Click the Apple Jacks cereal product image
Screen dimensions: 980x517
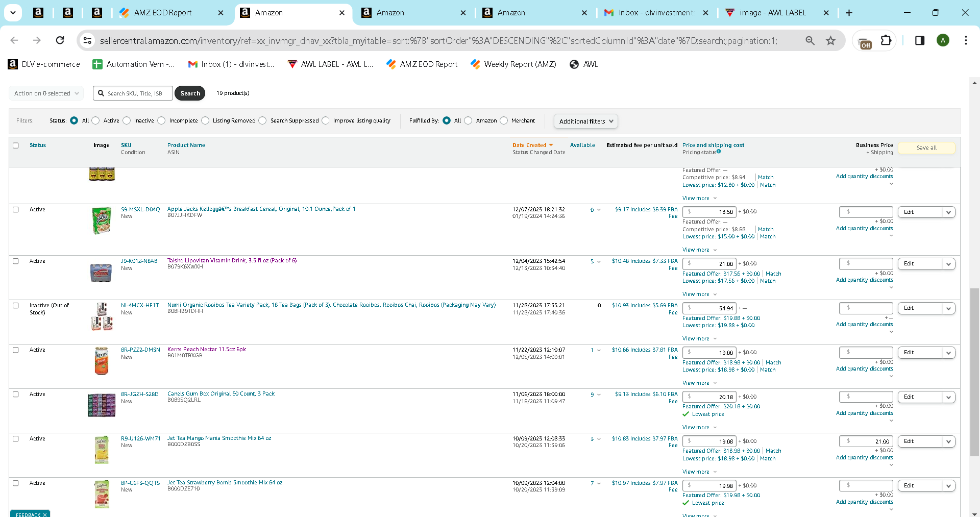pyautogui.click(x=102, y=220)
